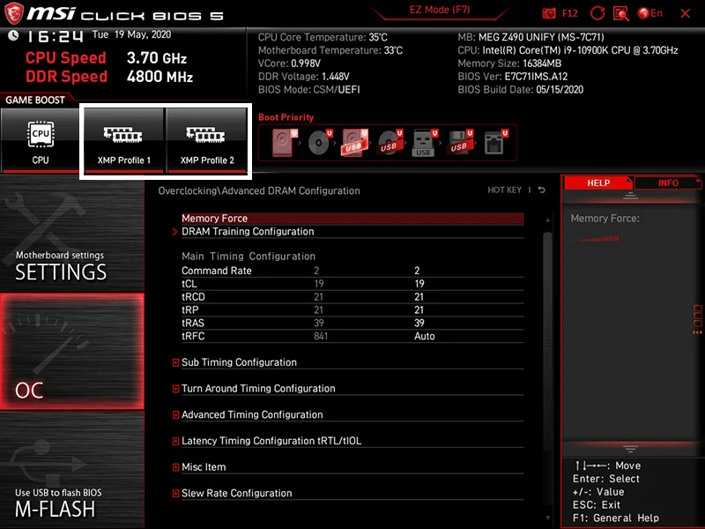Expand Sub Timing Configuration
Viewport: 705px width, 529px height.
tap(239, 362)
